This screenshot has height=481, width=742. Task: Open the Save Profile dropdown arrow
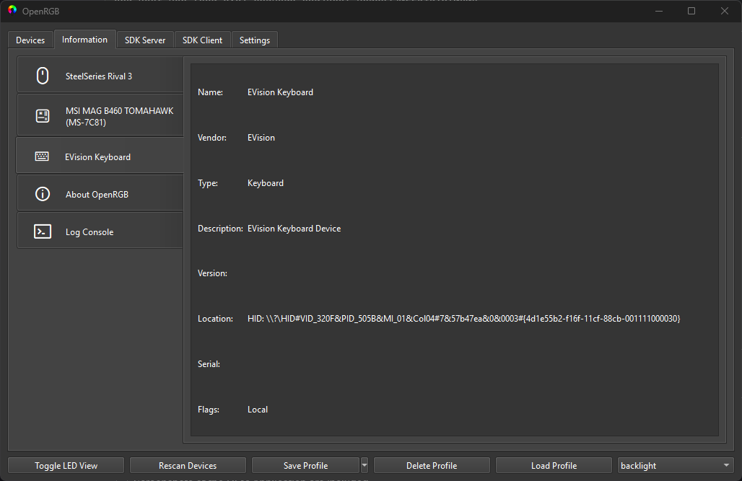pyautogui.click(x=365, y=465)
